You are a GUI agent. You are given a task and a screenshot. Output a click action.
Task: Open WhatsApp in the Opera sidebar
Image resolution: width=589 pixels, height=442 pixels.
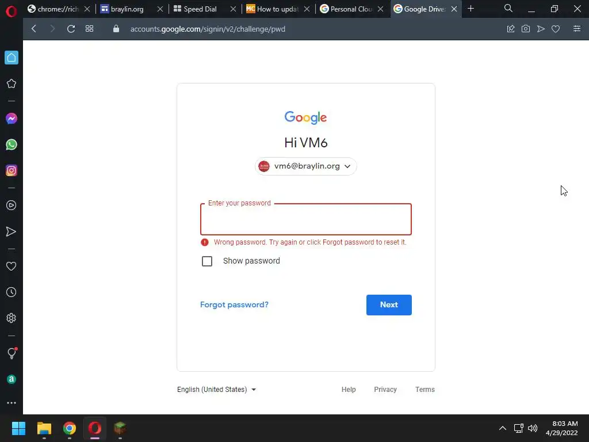(x=12, y=144)
